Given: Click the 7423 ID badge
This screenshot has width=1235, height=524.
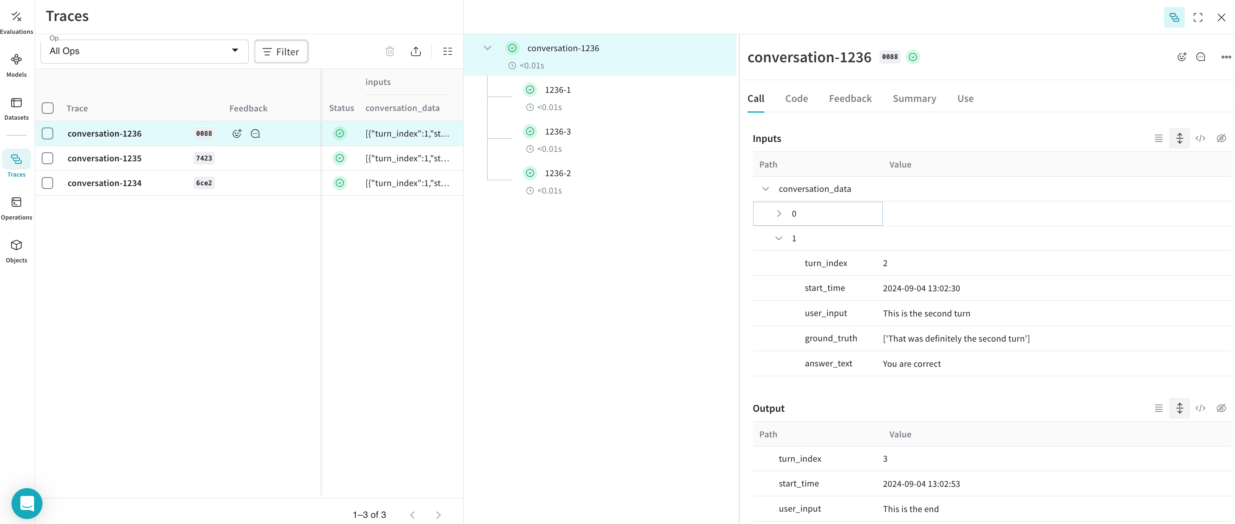Looking at the screenshot, I should (204, 158).
